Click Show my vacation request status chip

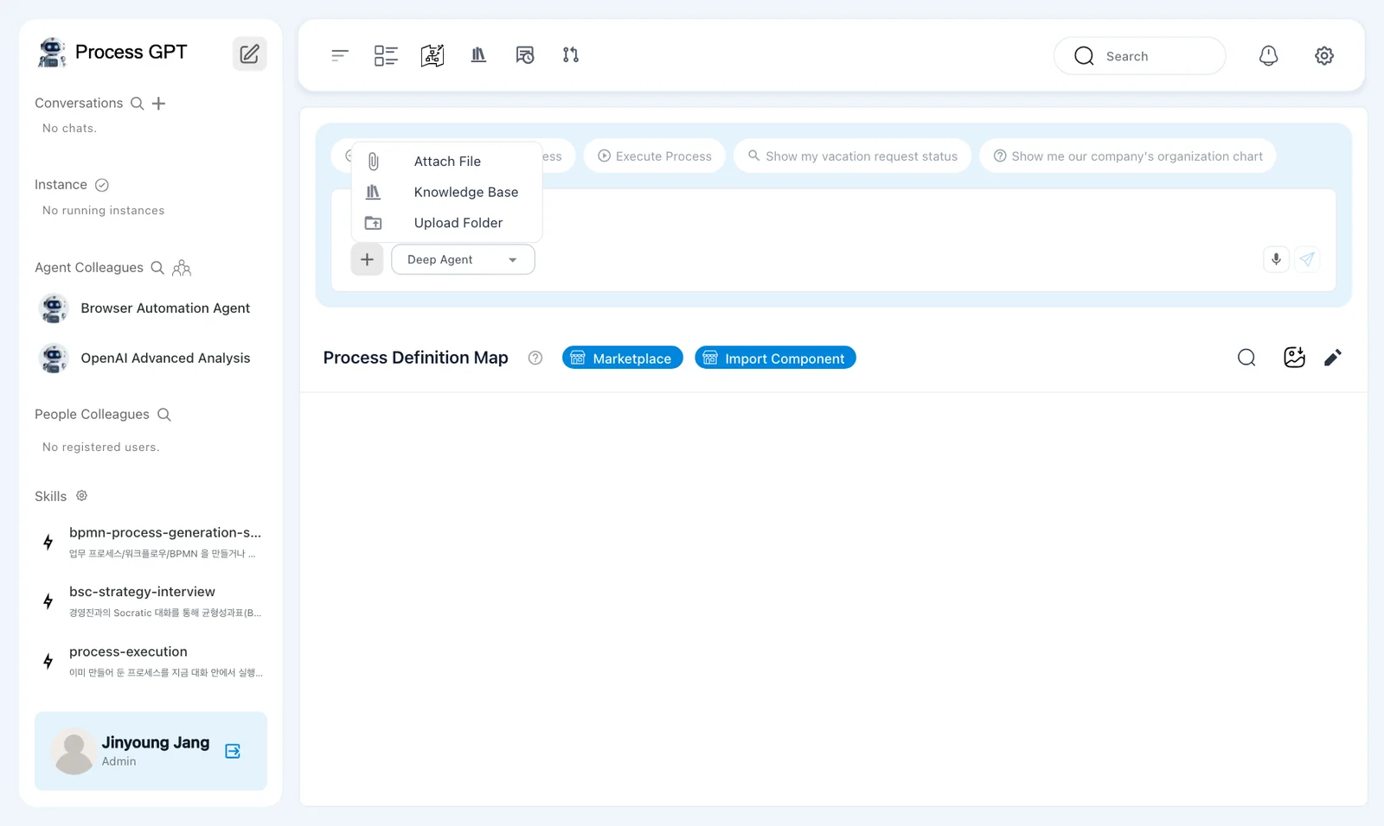pyautogui.click(x=852, y=156)
